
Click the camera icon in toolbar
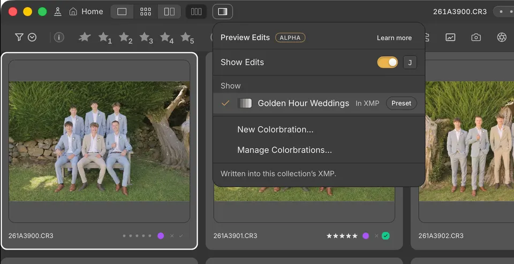point(476,37)
